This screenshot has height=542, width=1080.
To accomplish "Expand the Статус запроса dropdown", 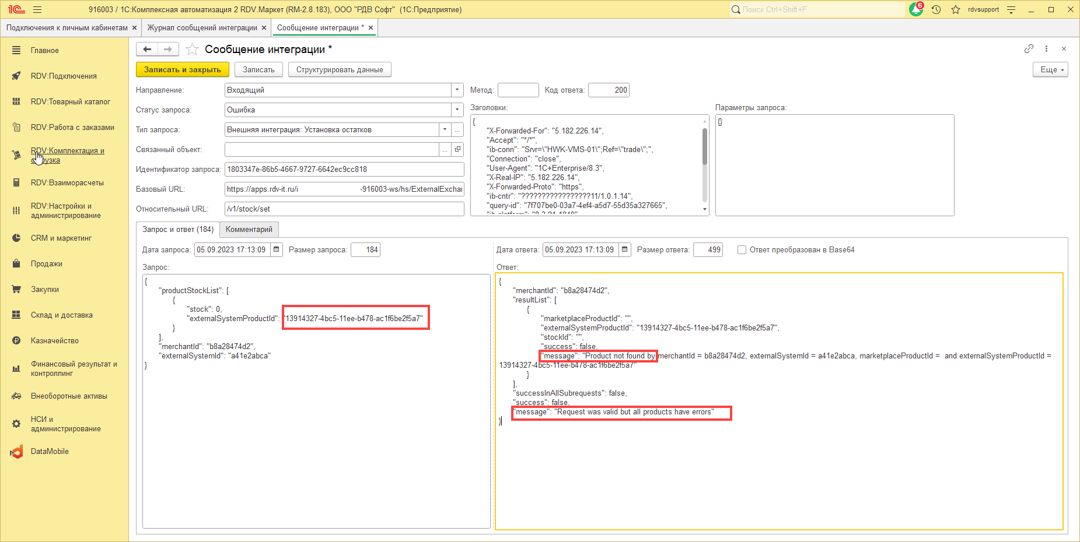I will [457, 110].
